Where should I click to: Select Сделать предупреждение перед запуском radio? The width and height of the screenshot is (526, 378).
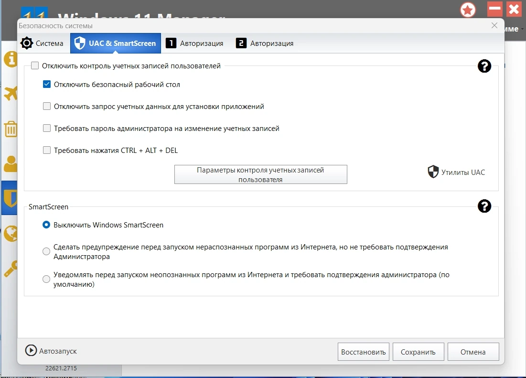(x=46, y=251)
